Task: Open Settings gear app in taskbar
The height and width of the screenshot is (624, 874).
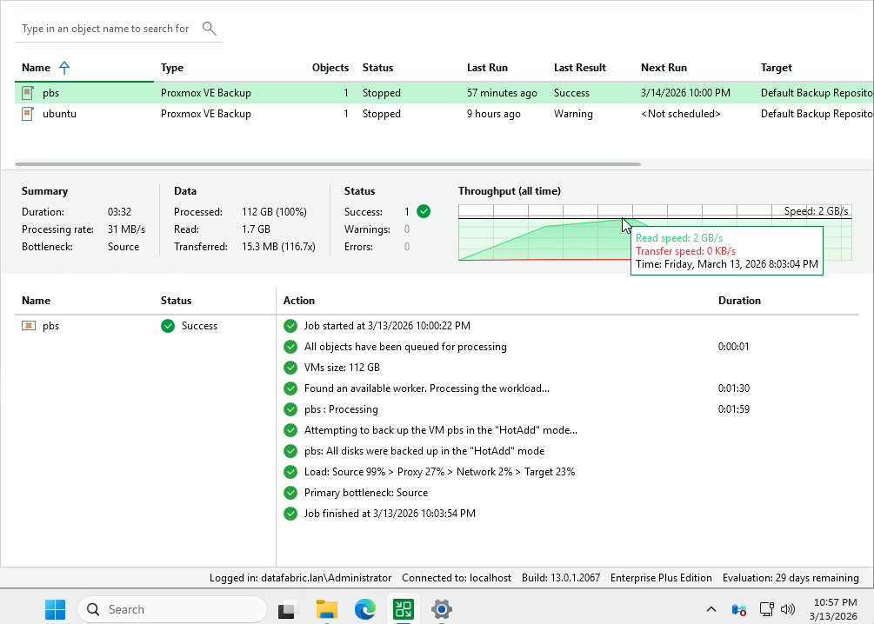Action: [442, 609]
